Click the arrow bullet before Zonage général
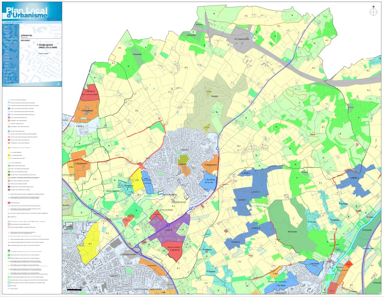 point(37,45)
